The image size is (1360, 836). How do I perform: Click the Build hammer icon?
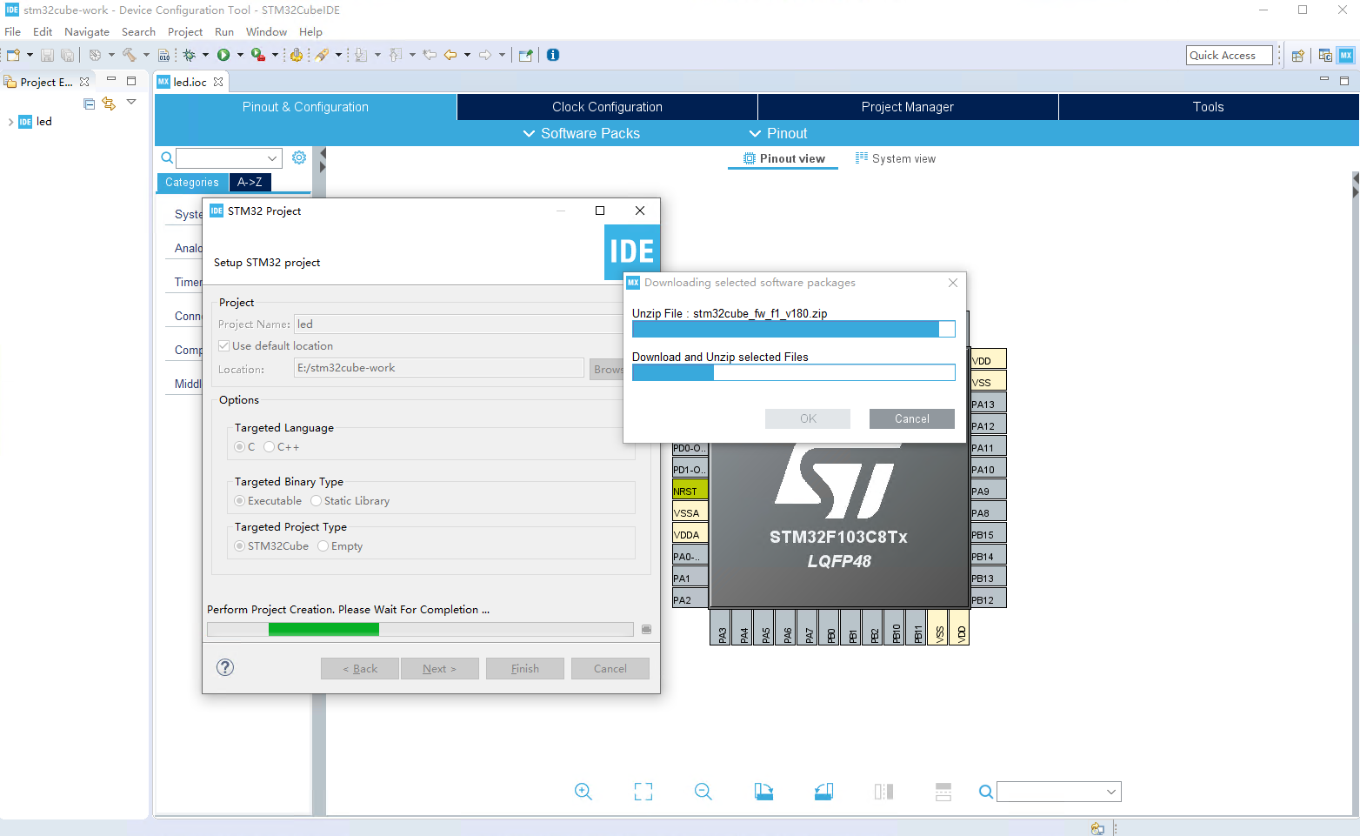coord(130,55)
